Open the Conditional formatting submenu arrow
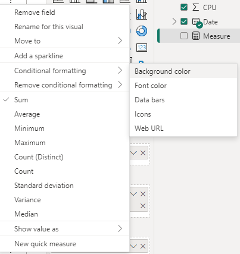 (x=120, y=70)
